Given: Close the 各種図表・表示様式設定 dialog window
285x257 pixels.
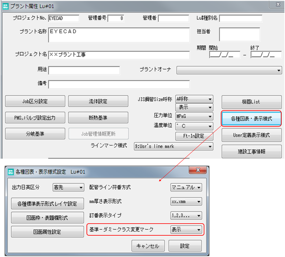Looking at the screenshot, I should pyautogui.click(x=197, y=171).
